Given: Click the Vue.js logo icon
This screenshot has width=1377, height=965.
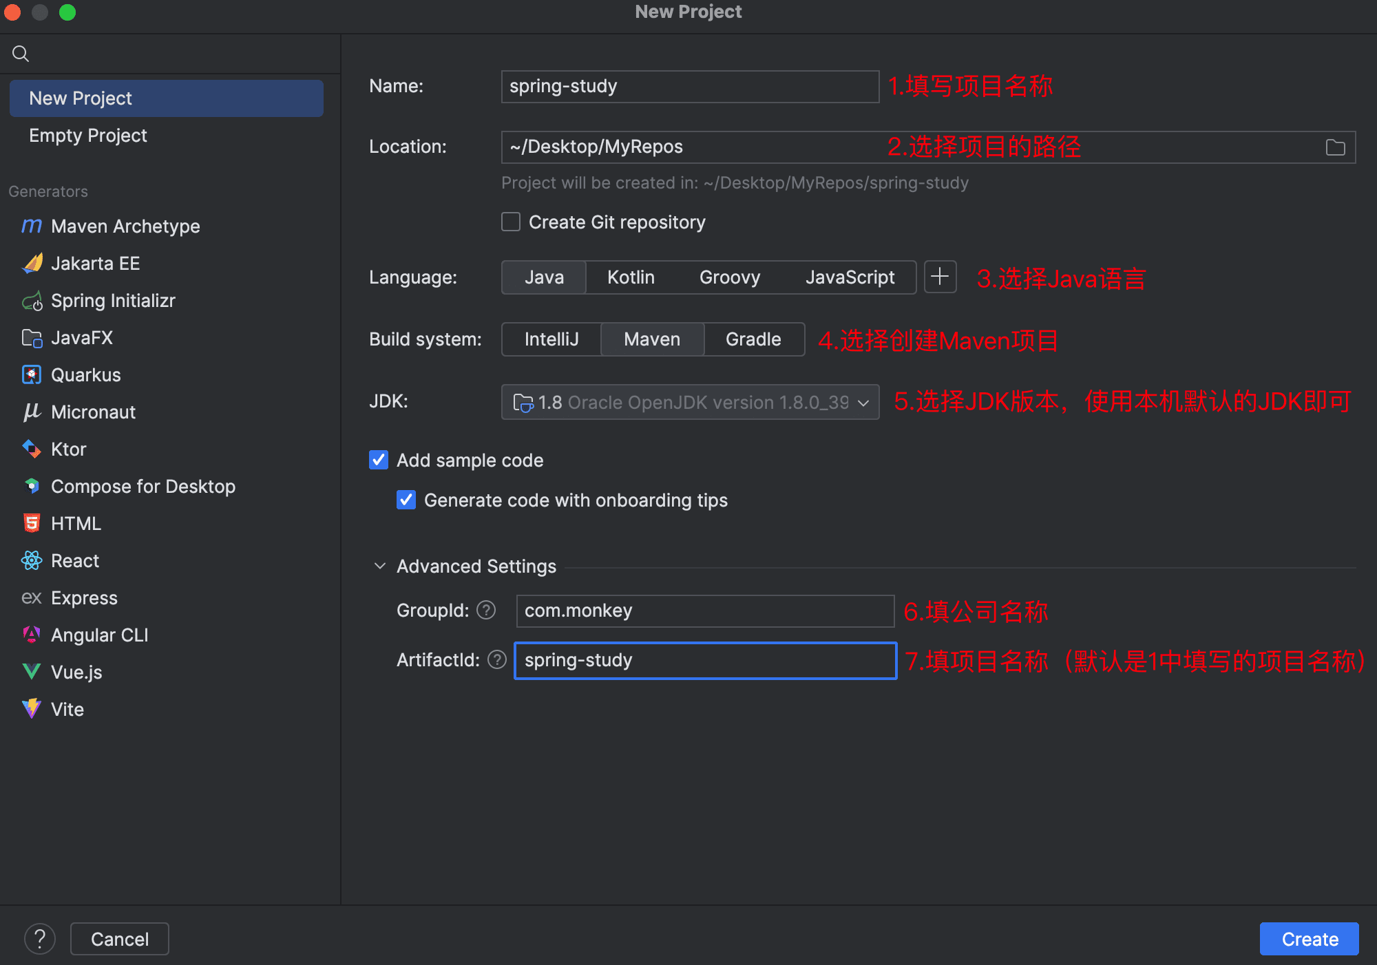Looking at the screenshot, I should [32, 672].
